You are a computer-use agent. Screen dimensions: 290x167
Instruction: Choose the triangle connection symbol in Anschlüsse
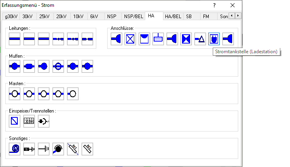coord(200,39)
